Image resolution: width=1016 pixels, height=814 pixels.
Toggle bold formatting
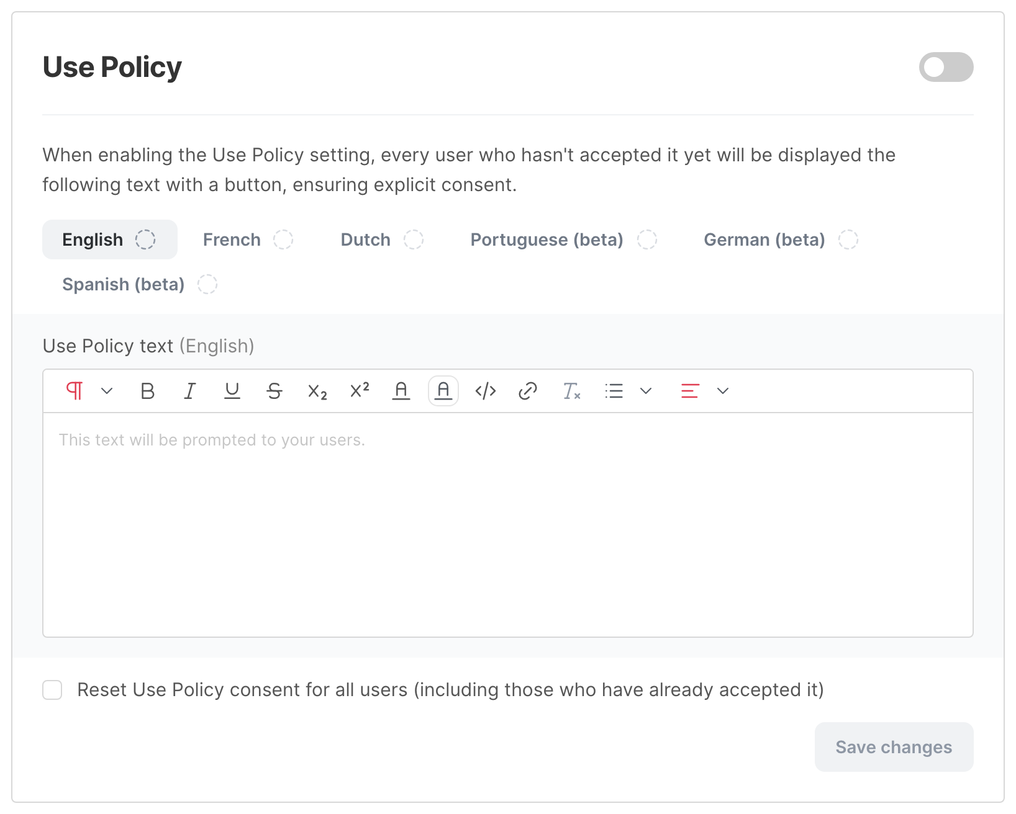[148, 391]
